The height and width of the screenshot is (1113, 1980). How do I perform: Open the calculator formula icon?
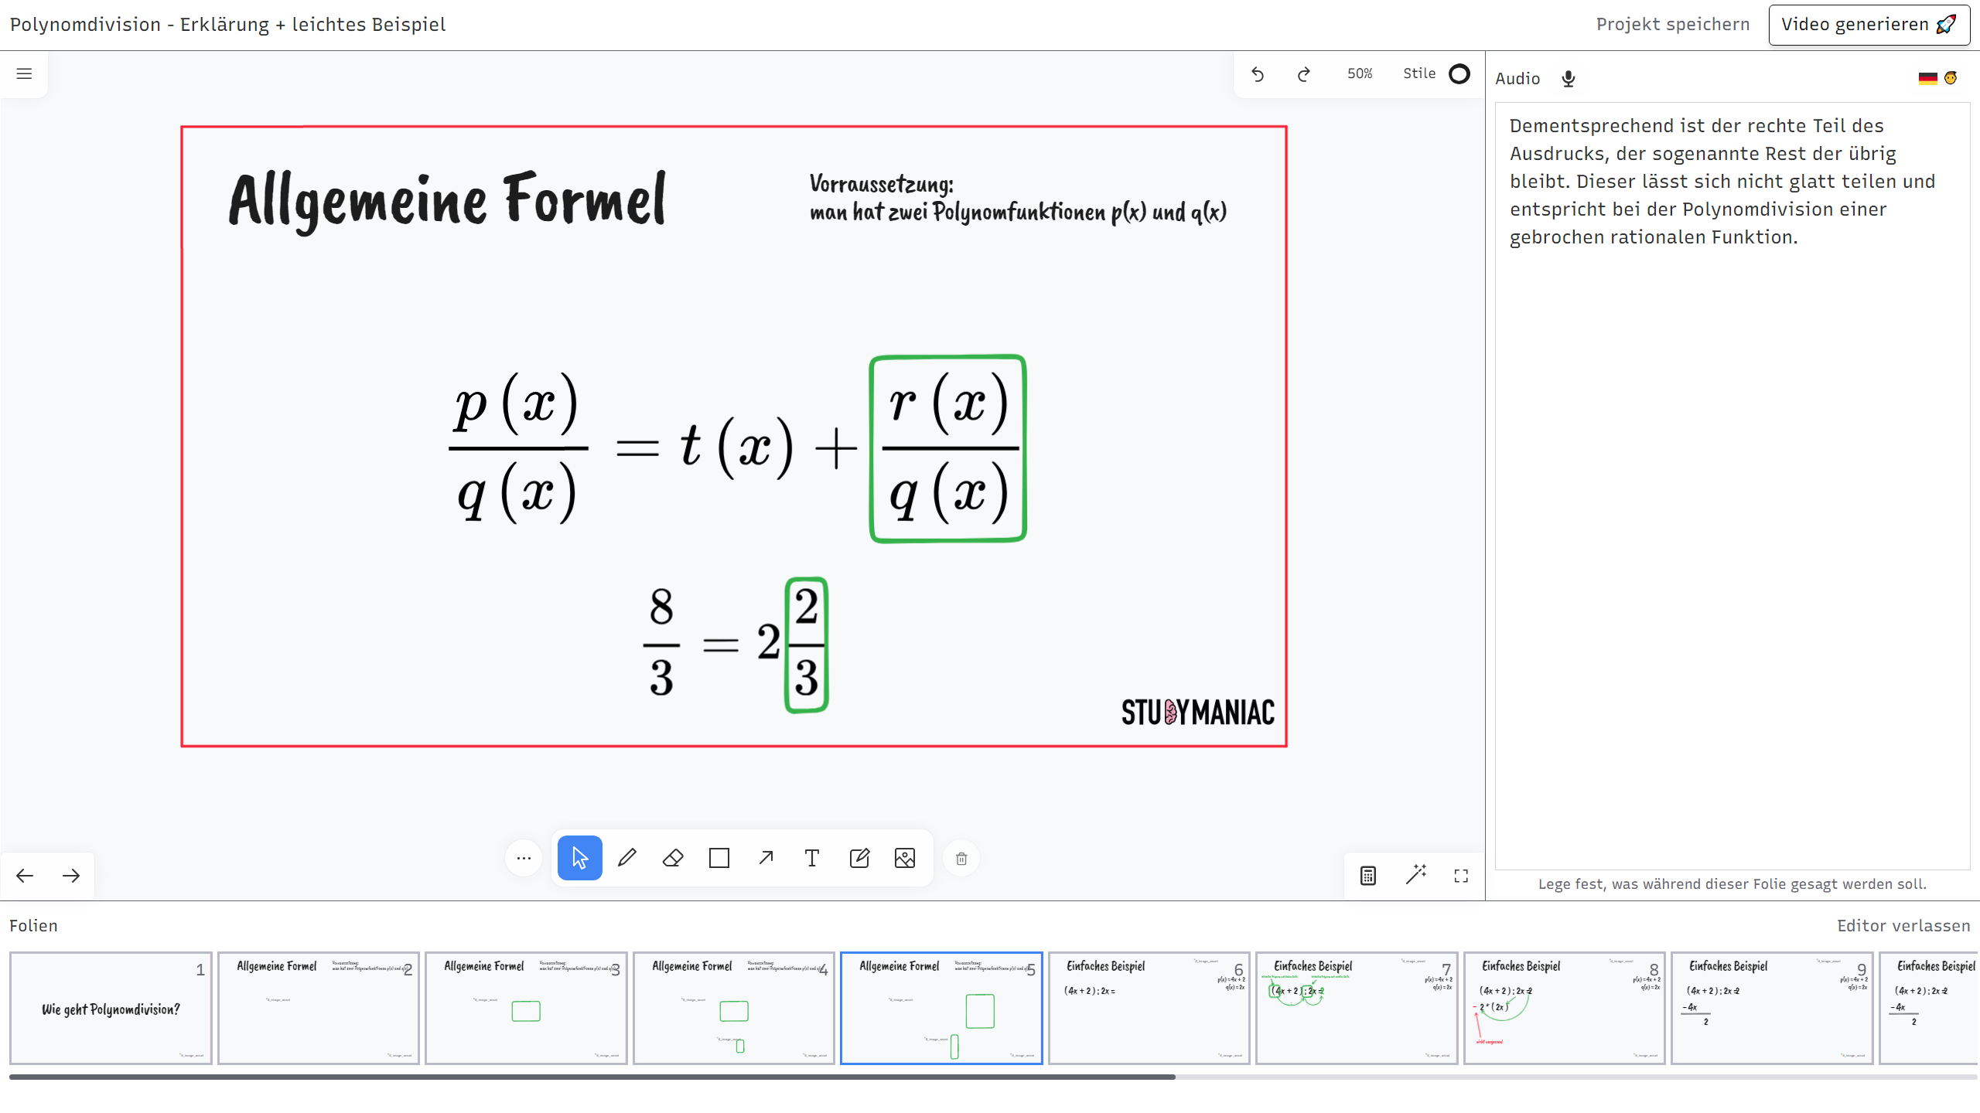tap(1368, 876)
